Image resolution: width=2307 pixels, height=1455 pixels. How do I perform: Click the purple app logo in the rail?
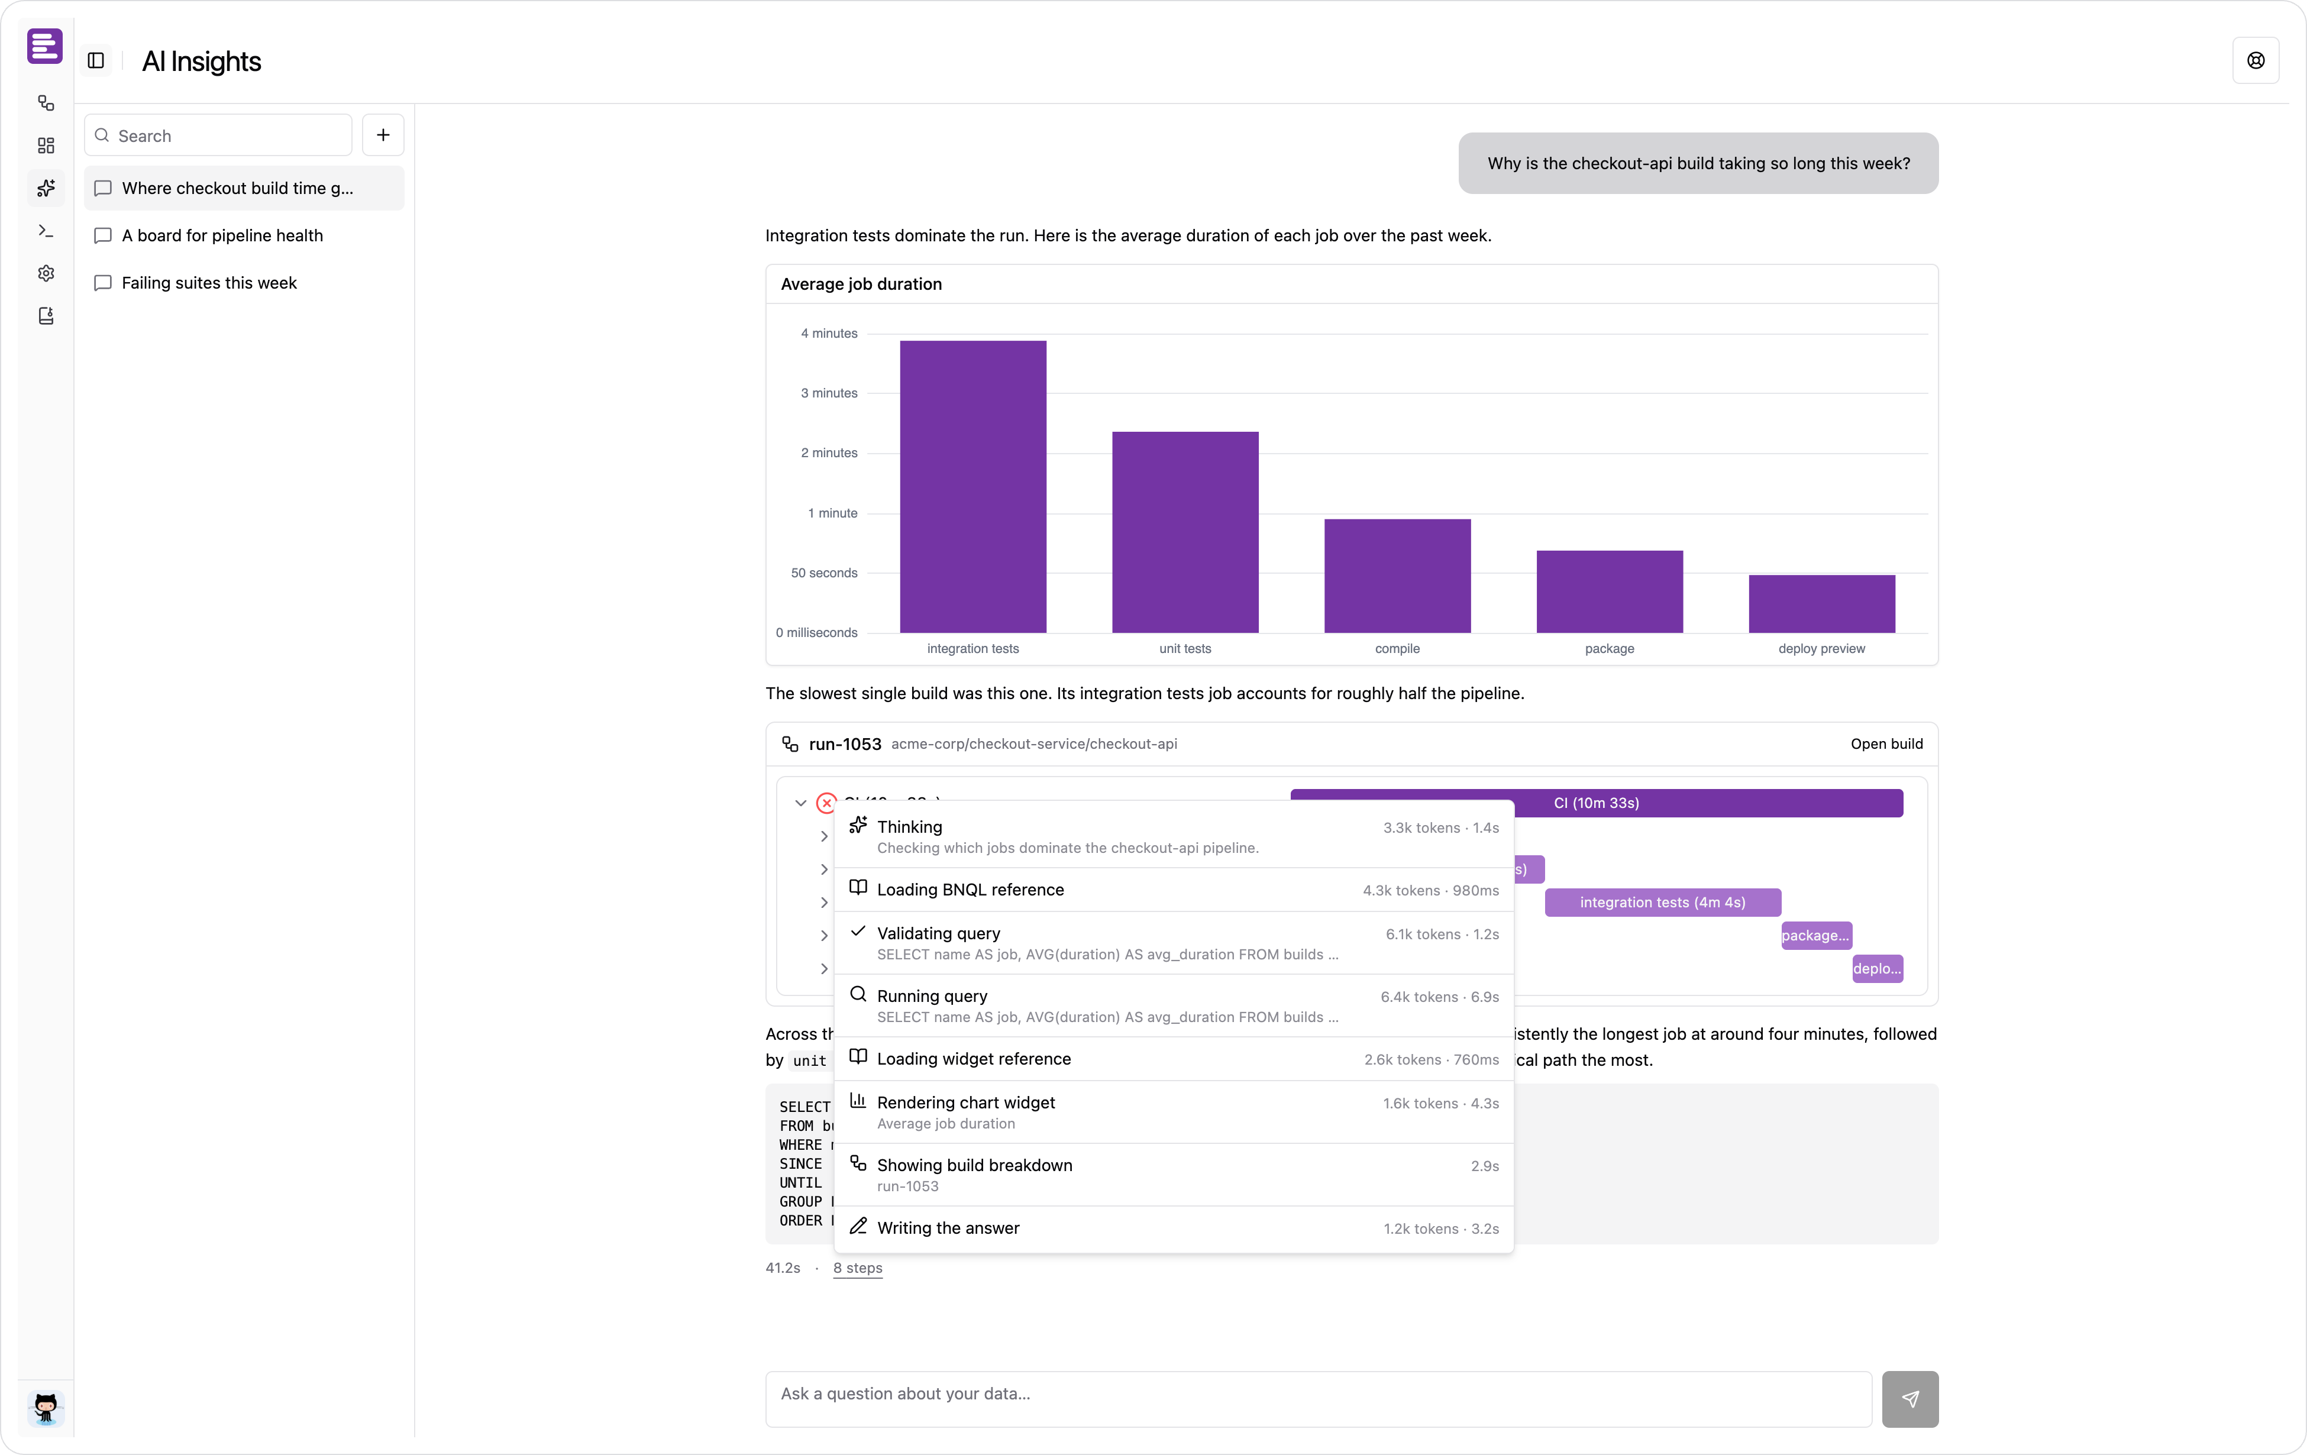pos(45,46)
